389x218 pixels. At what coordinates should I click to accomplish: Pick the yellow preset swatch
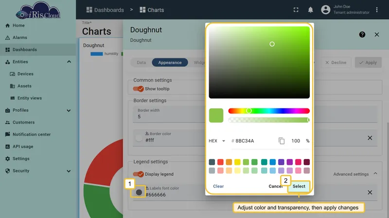(x=237, y=162)
